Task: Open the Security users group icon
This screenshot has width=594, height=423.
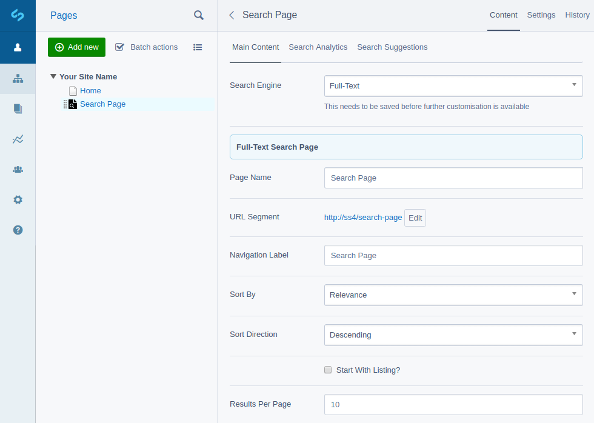Action: (18, 169)
